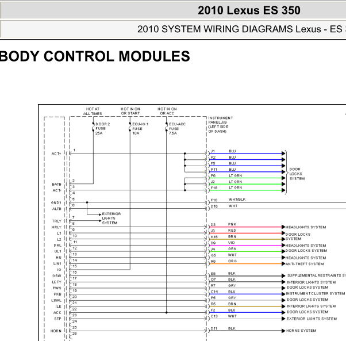Click the "K16" connector label

point(214,237)
